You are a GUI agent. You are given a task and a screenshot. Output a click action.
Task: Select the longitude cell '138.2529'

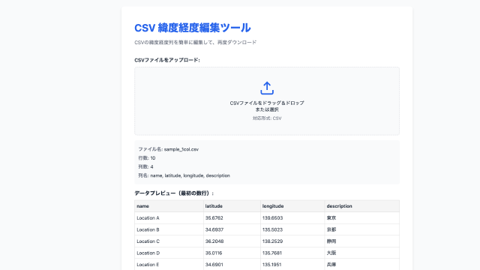292,241
